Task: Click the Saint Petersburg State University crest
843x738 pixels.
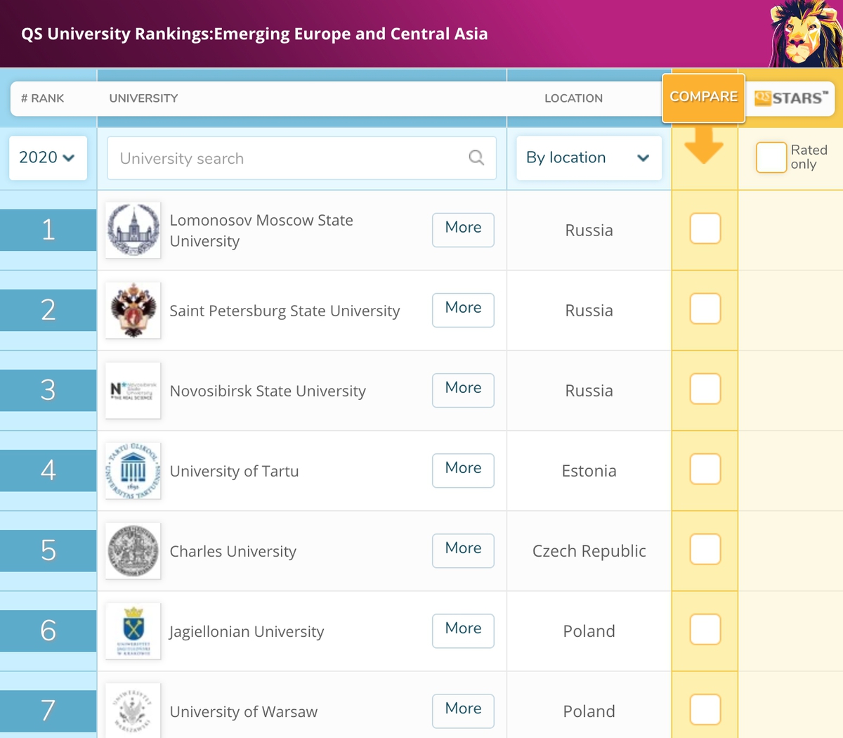Action: coord(133,310)
